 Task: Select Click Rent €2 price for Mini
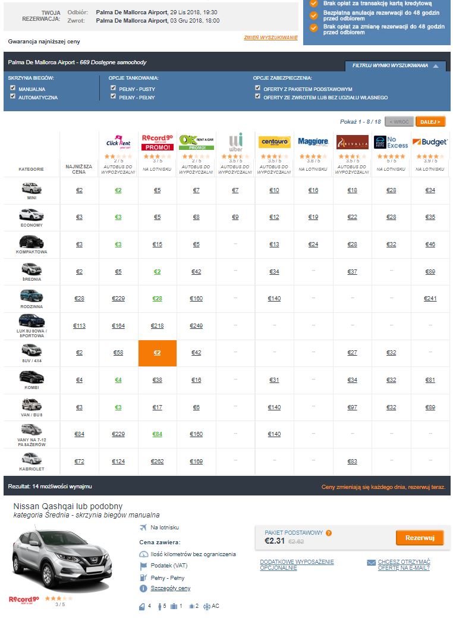(118, 190)
